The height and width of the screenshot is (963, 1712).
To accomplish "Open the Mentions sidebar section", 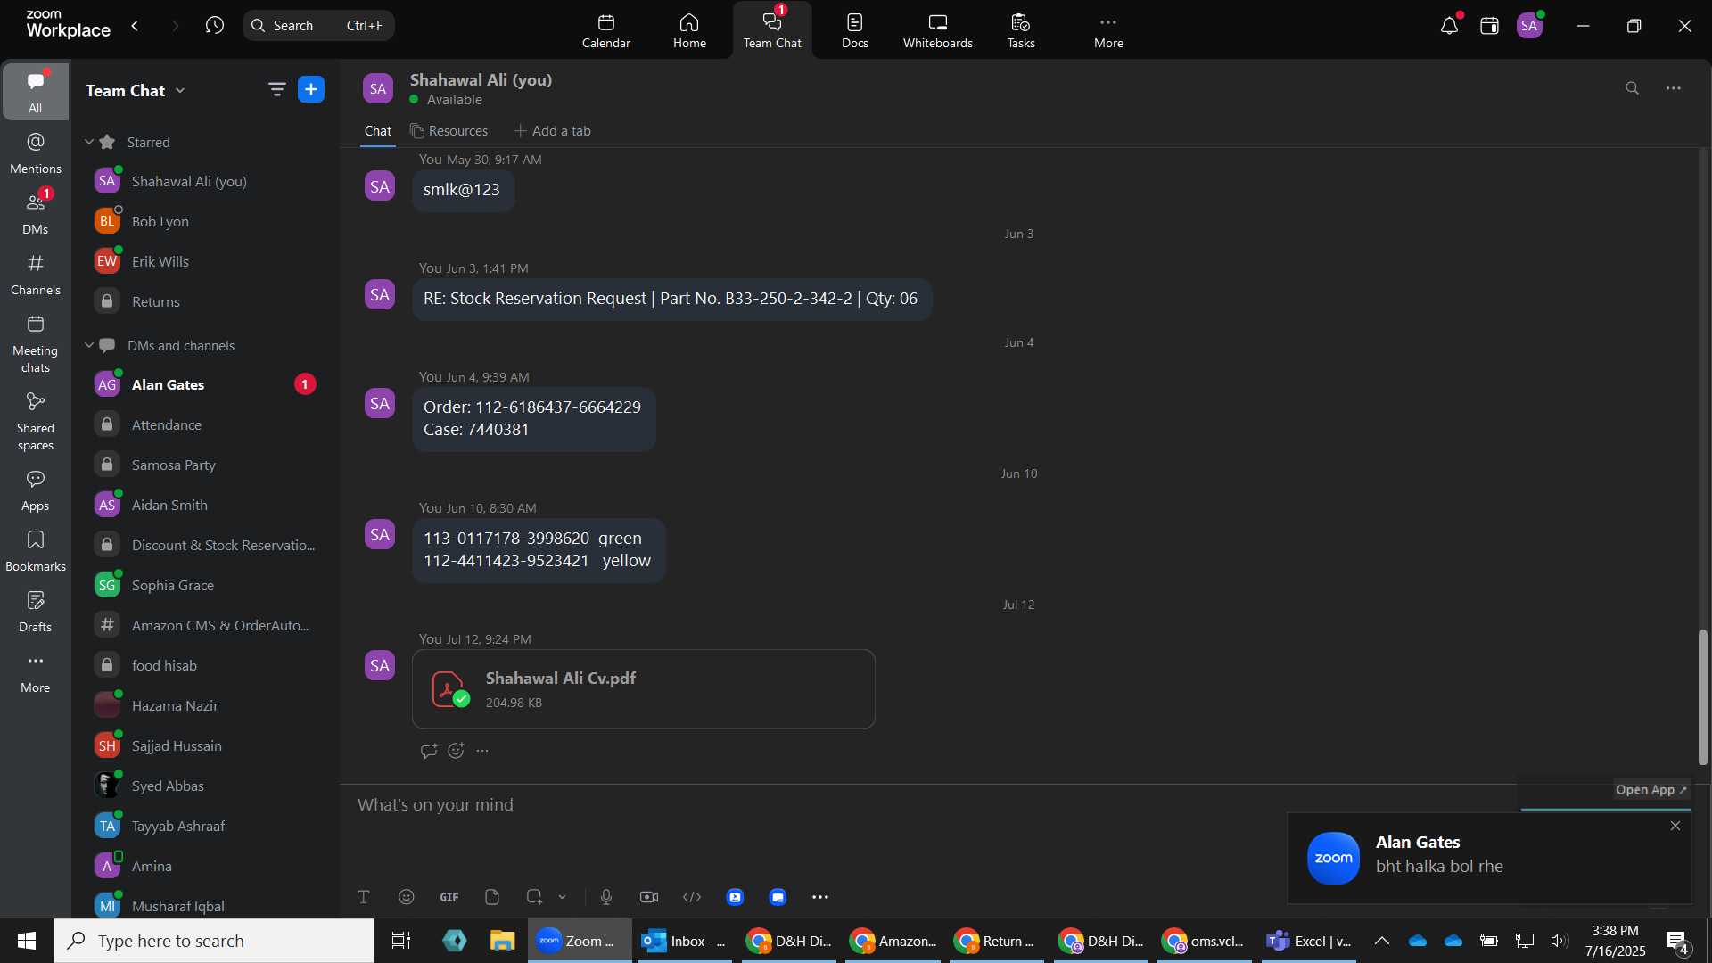I will [x=36, y=153].
